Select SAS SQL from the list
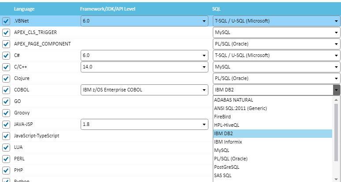The width and height of the screenshot is (341, 182). point(273,175)
